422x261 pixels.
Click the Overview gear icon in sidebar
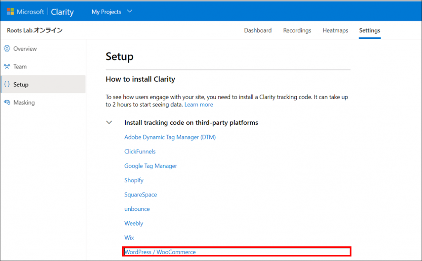click(x=7, y=49)
